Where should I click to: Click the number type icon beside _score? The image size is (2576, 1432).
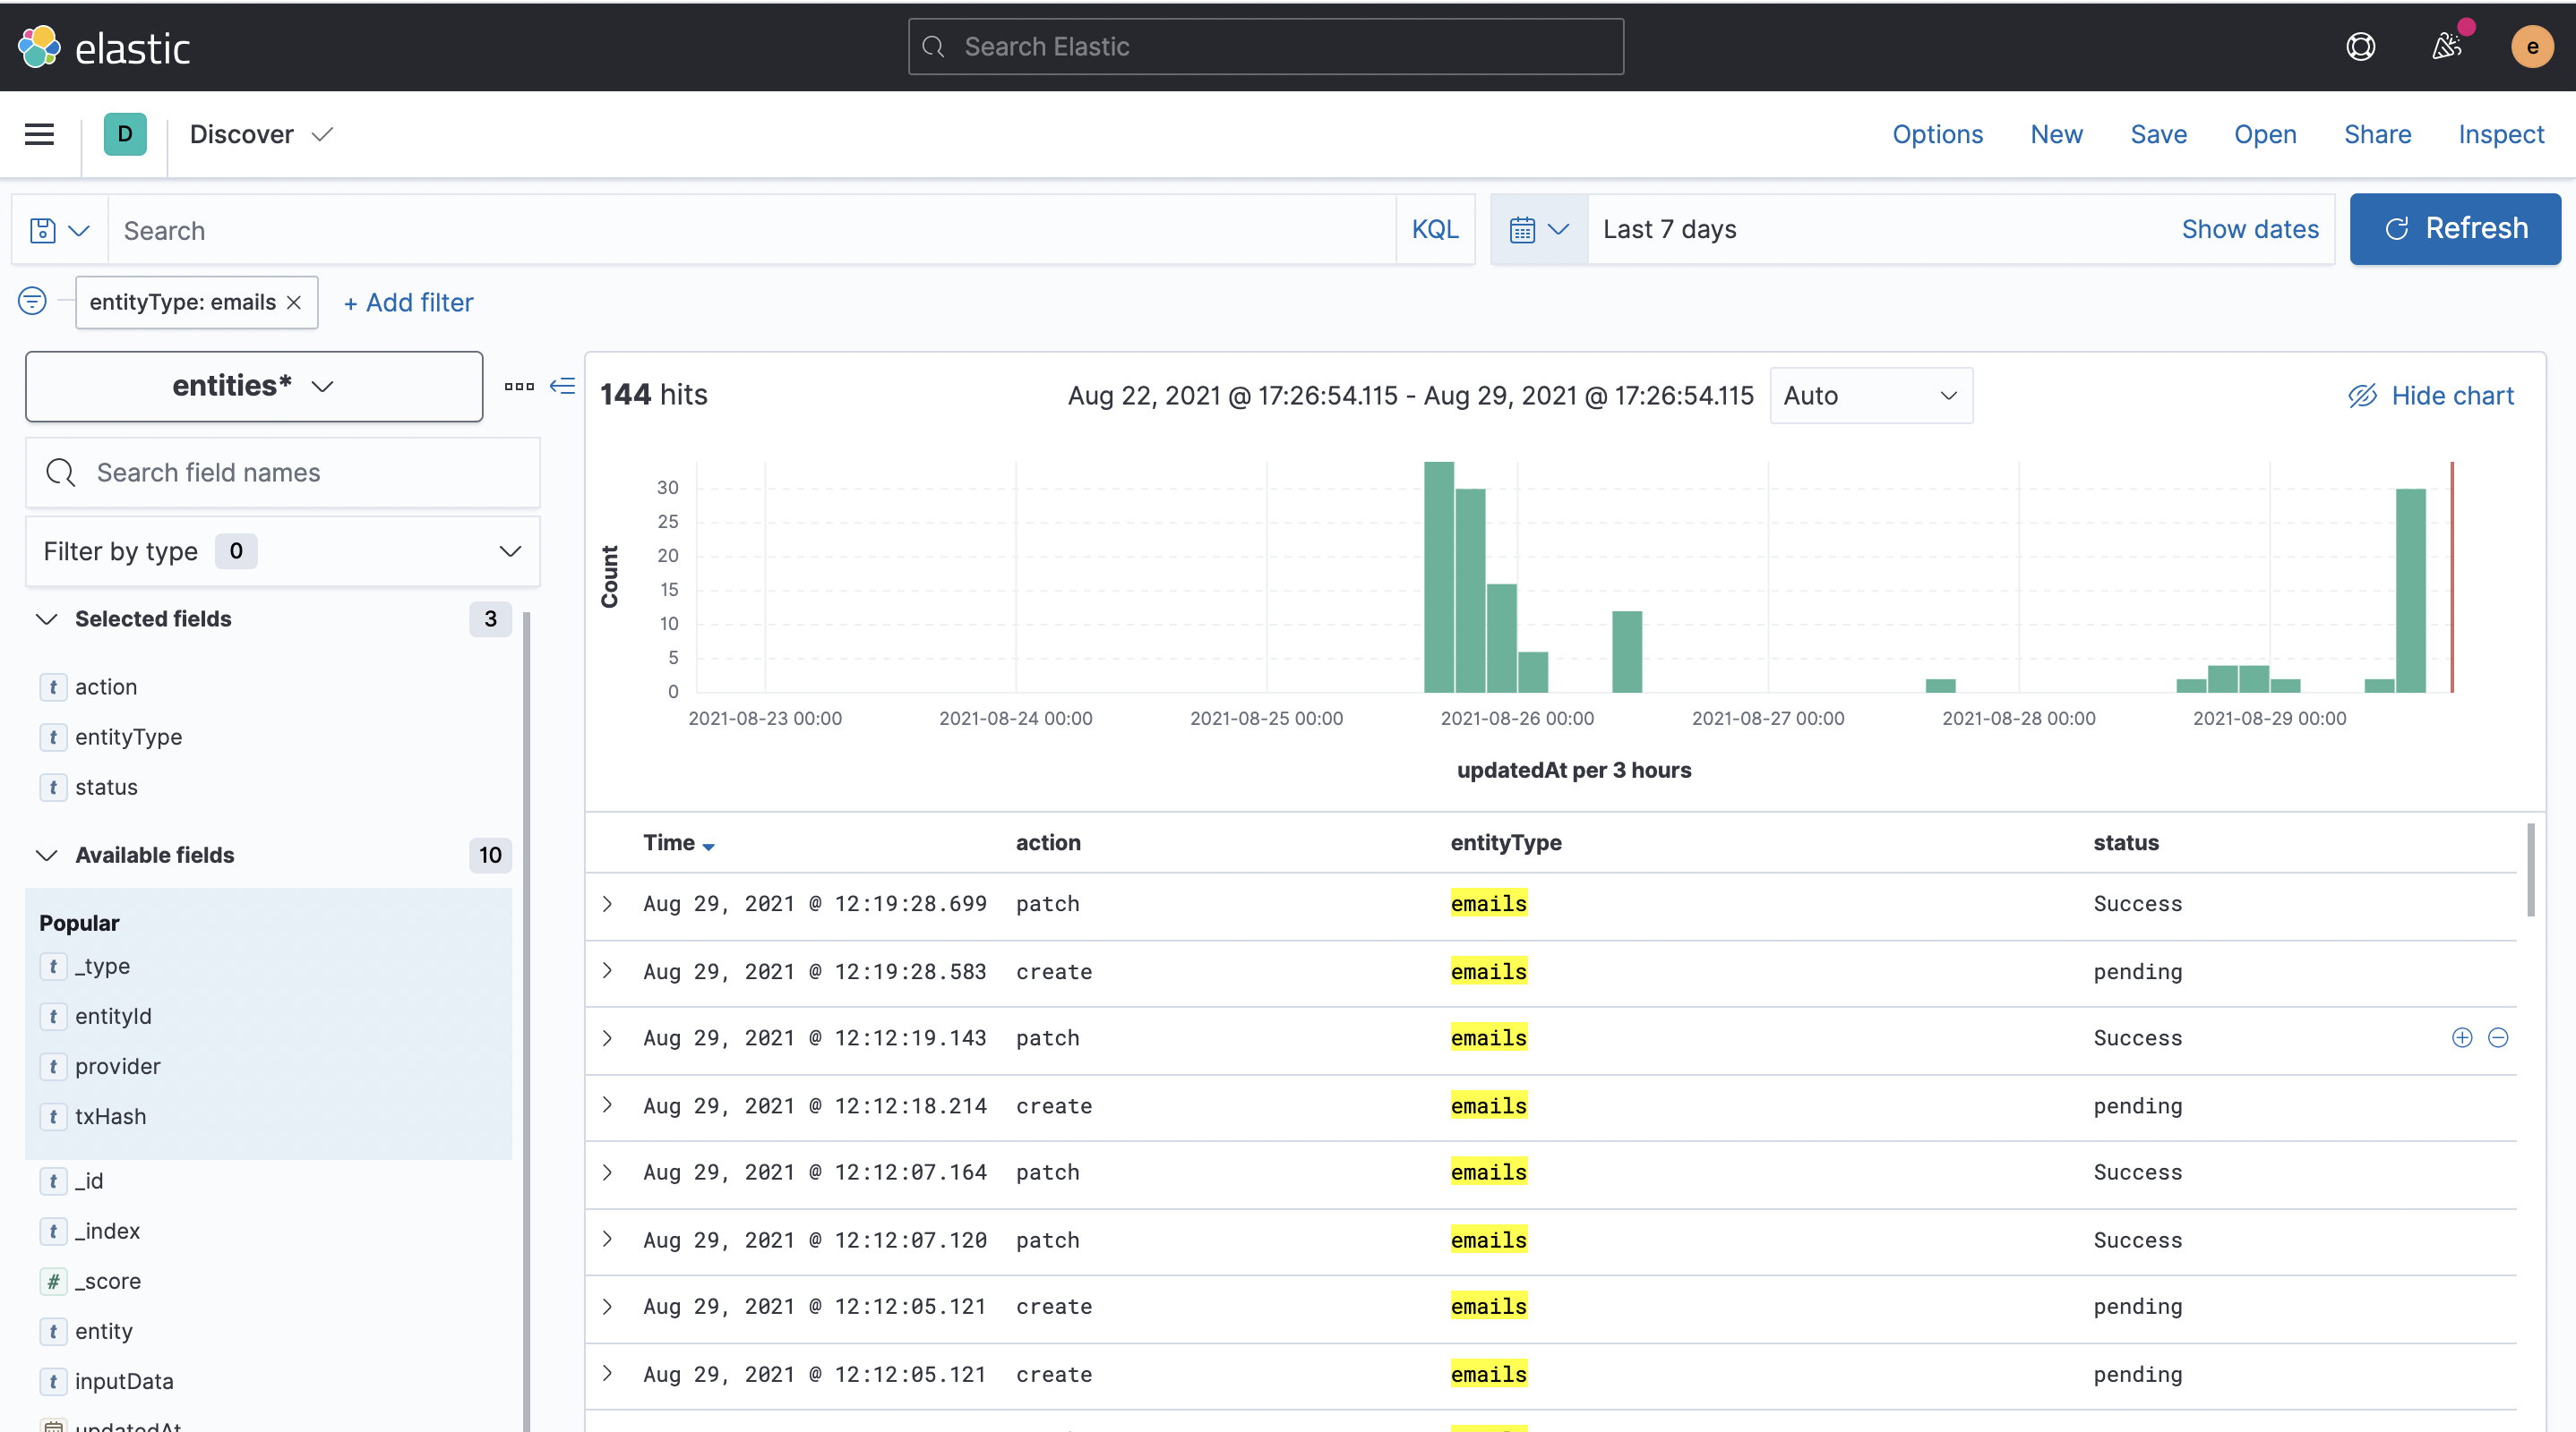pyautogui.click(x=53, y=1283)
